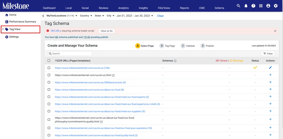Click the Milestone logo

coord(16,6)
